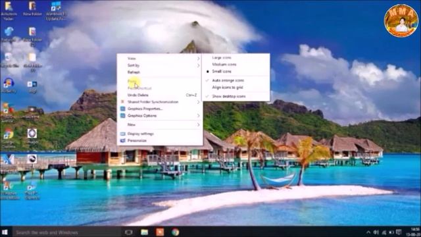Image resolution: width=421 pixels, height=237 pixels.
Task: Open the Action Center notification icon
Action: [x=399, y=232]
